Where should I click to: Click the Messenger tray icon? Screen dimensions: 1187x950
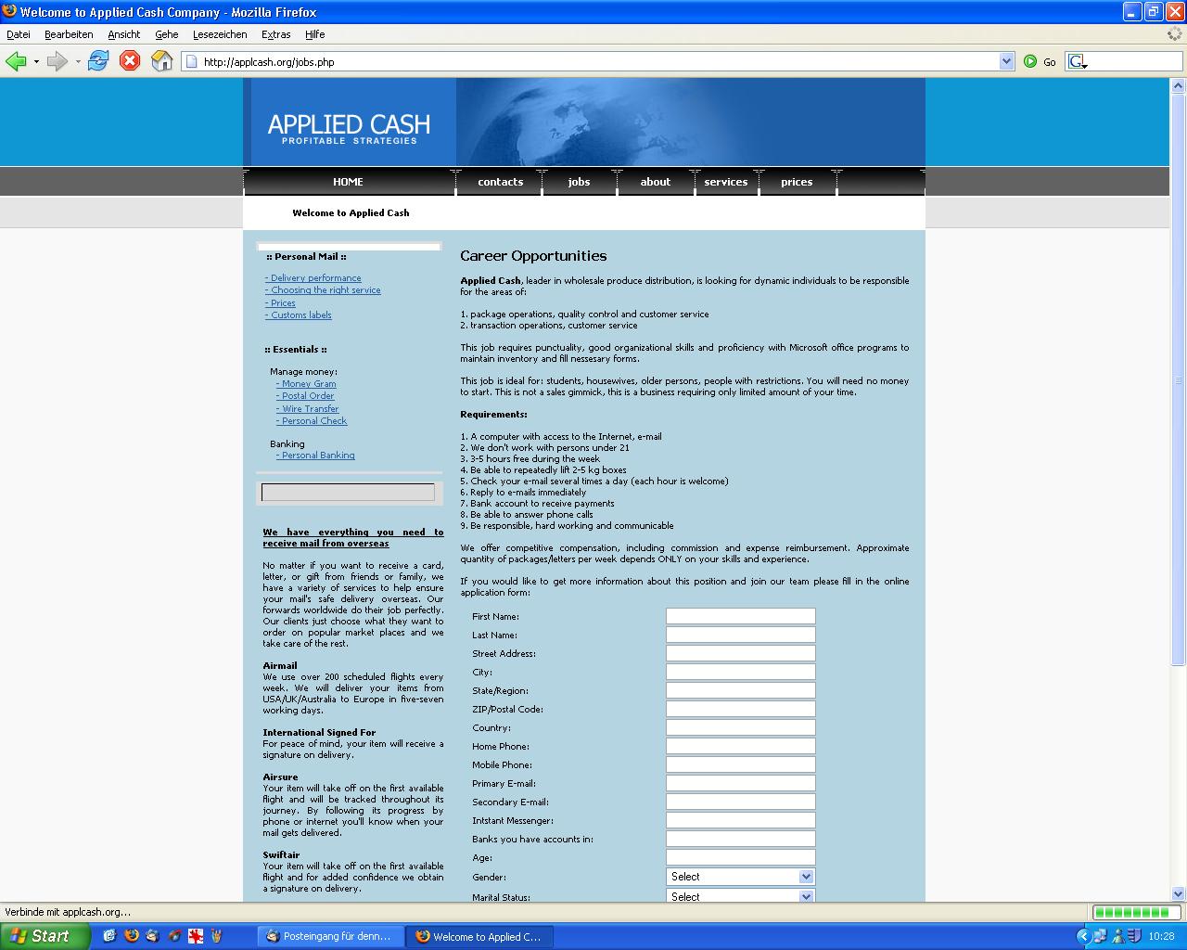click(x=1117, y=936)
